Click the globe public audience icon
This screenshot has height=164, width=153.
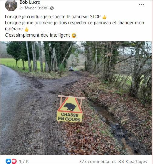52,8
